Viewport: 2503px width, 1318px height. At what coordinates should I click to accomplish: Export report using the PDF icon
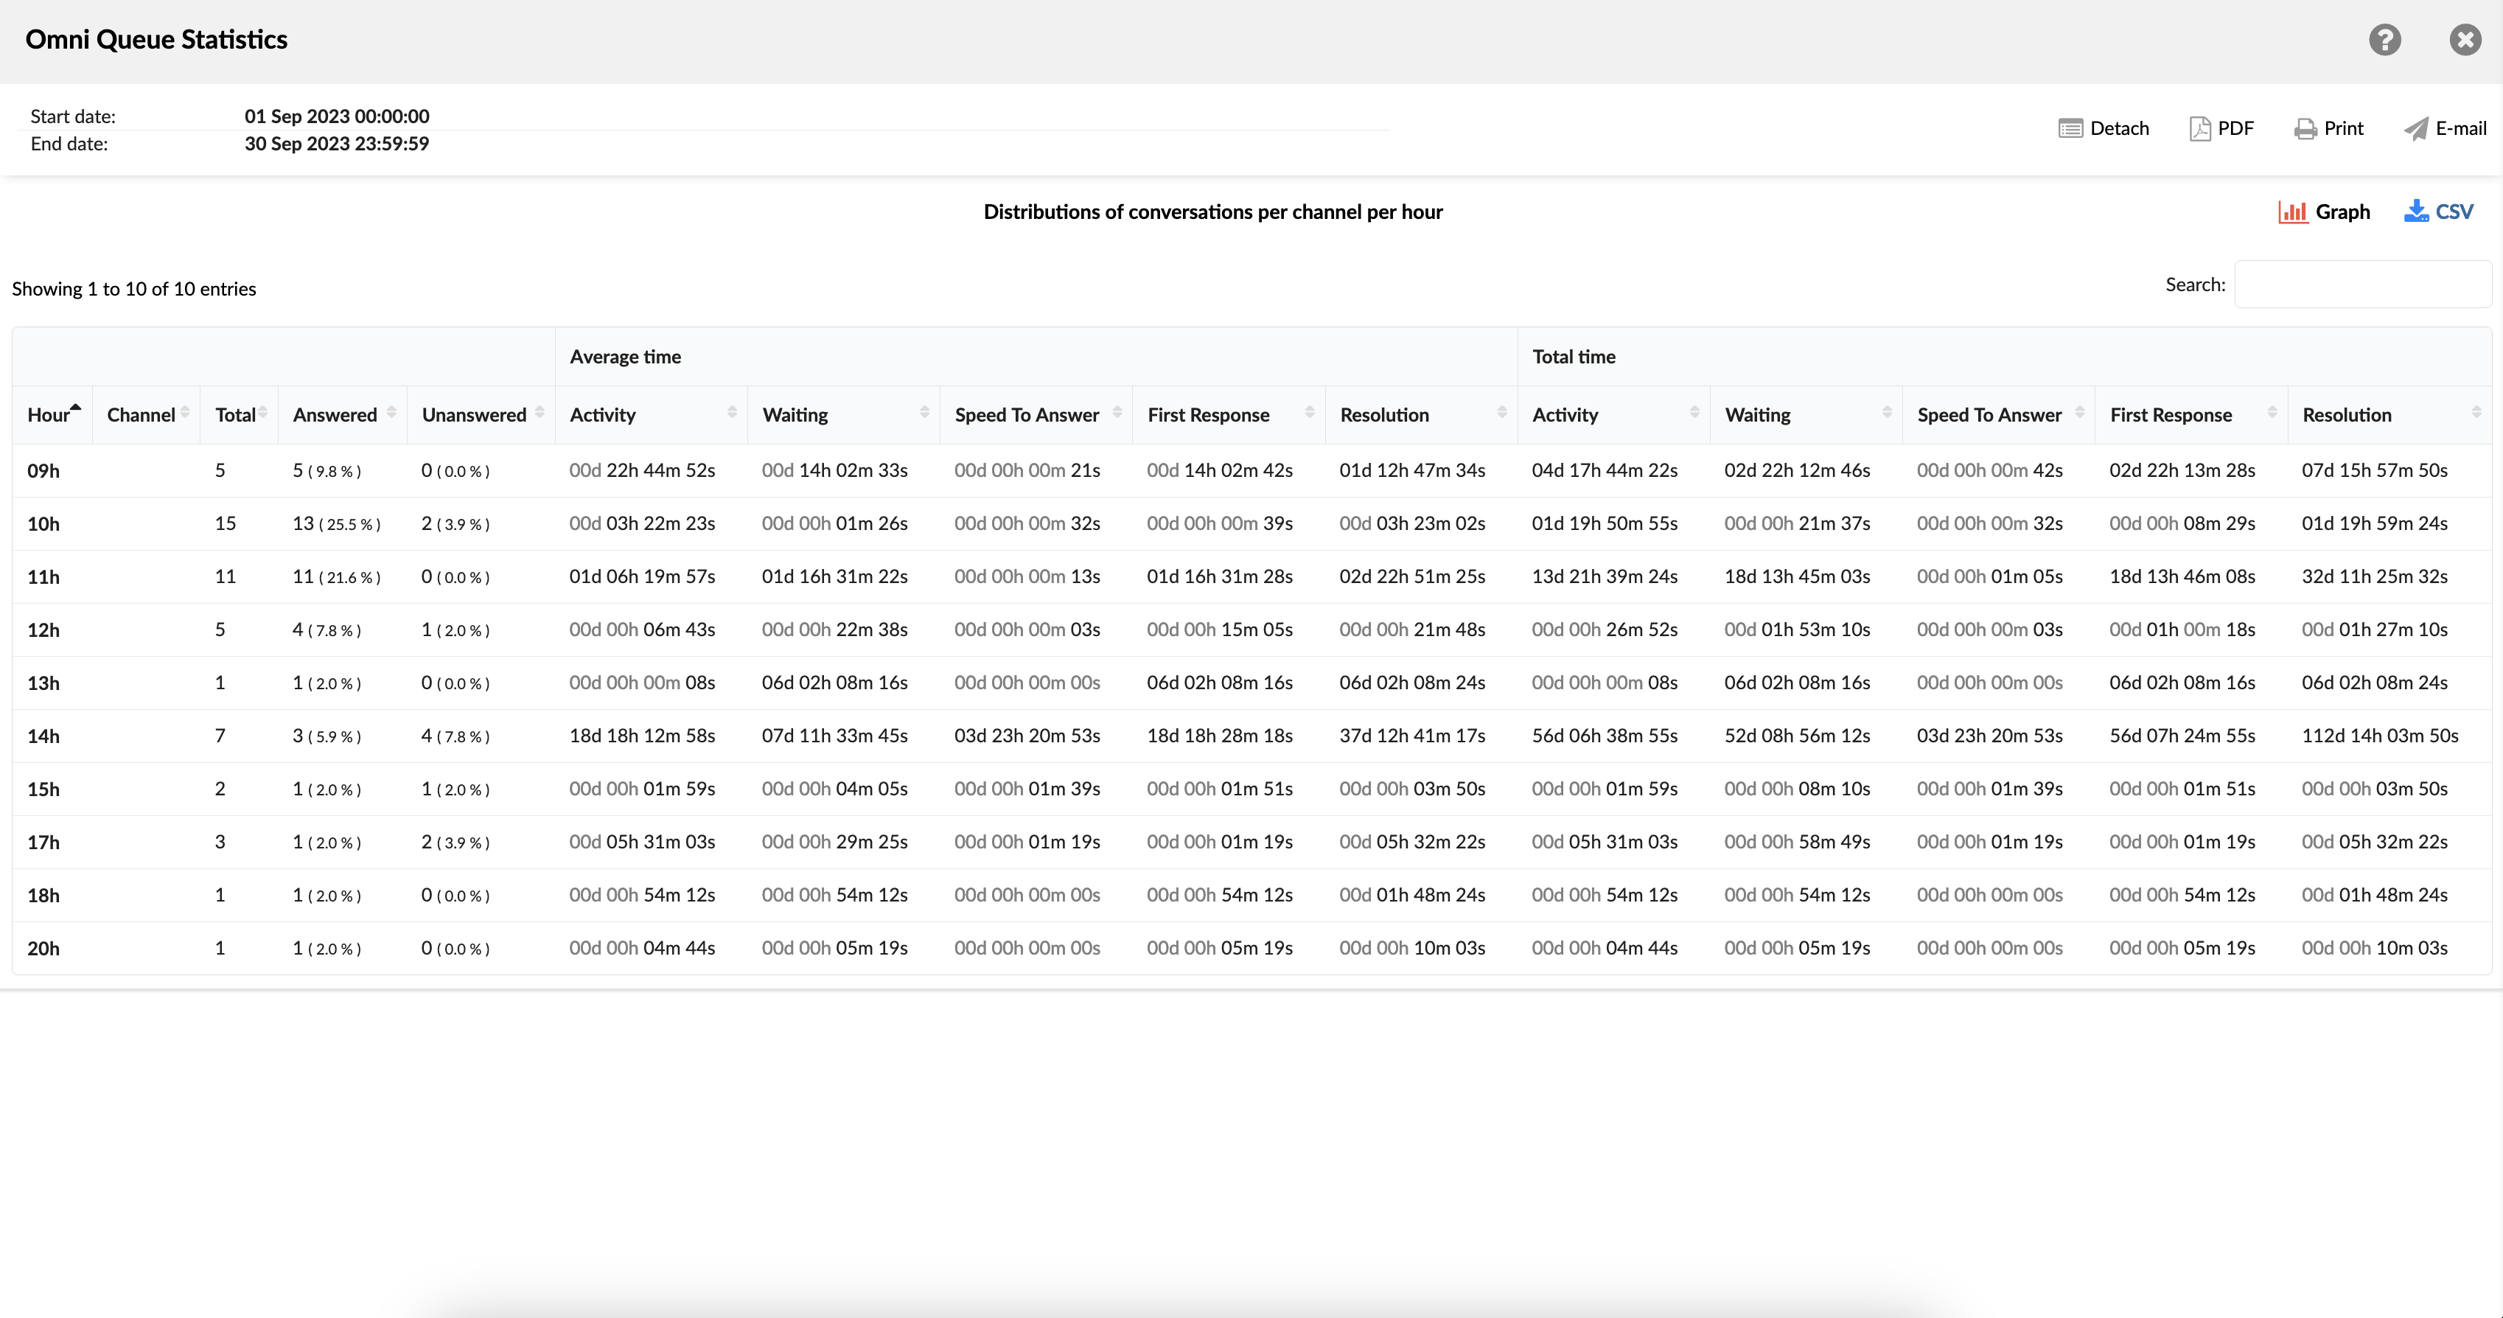[2200, 128]
